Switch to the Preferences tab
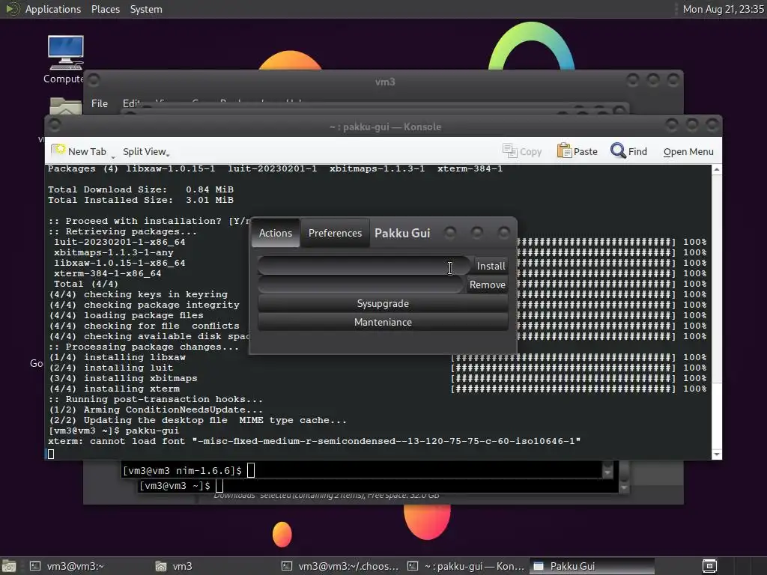Image resolution: width=767 pixels, height=575 pixels. pyautogui.click(x=335, y=234)
